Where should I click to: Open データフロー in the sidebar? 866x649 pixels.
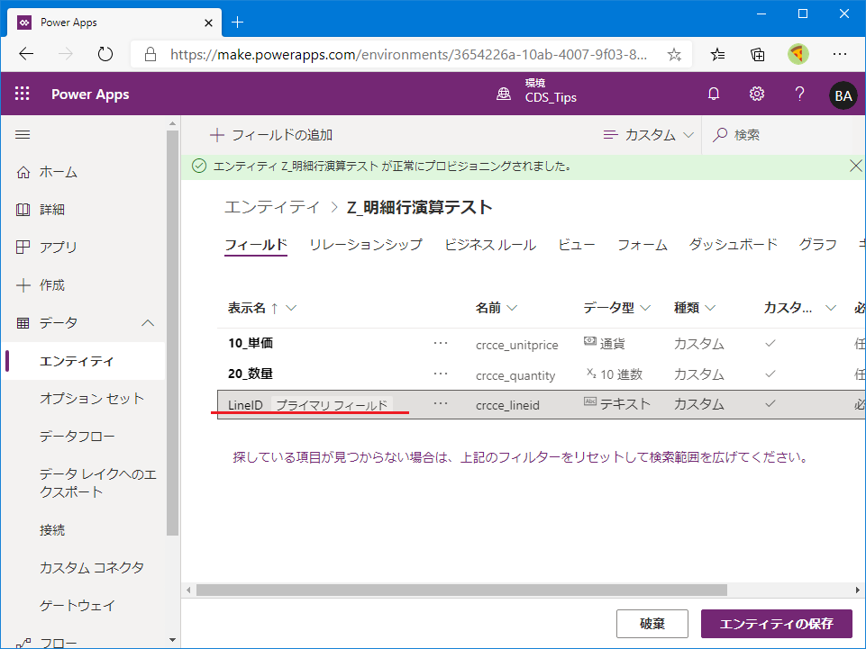(x=77, y=437)
